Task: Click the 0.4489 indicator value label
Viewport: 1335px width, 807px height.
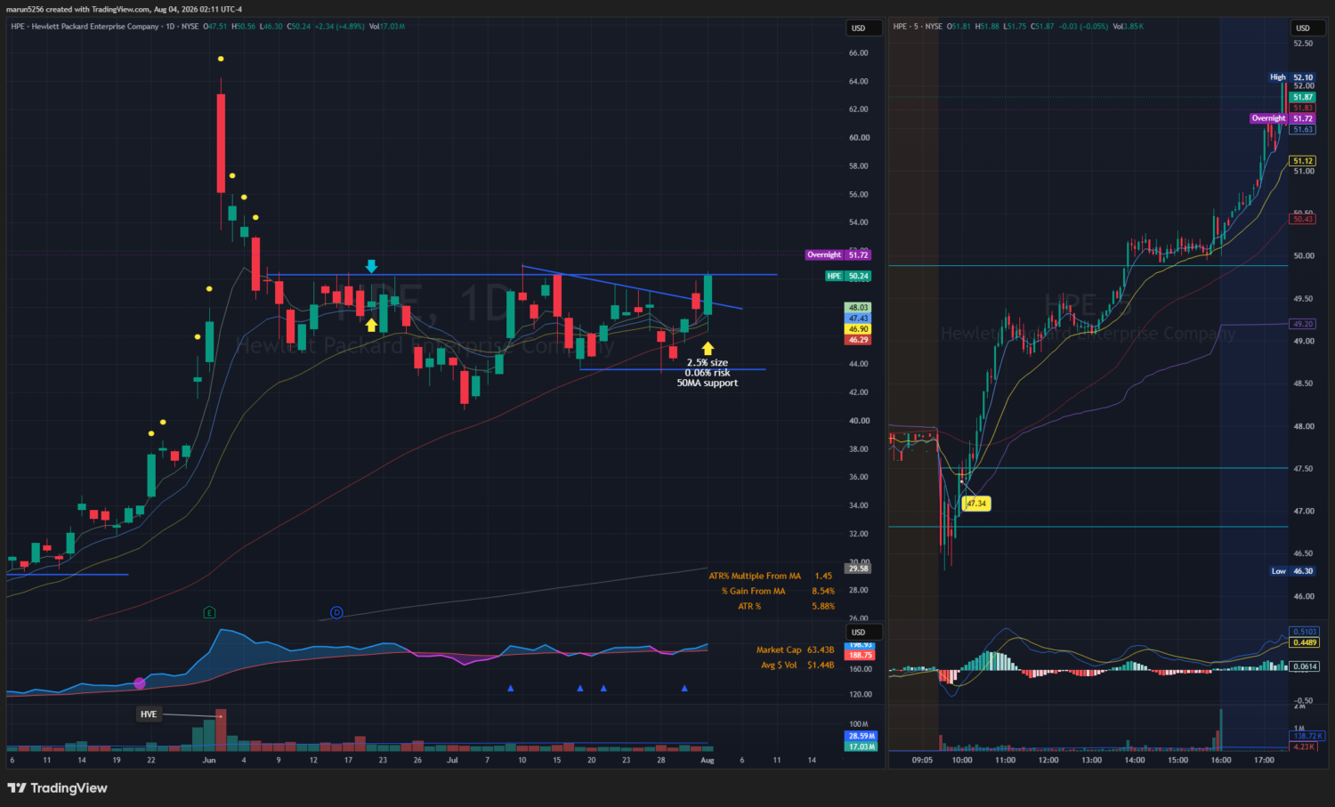Action: click(1305, 642)
